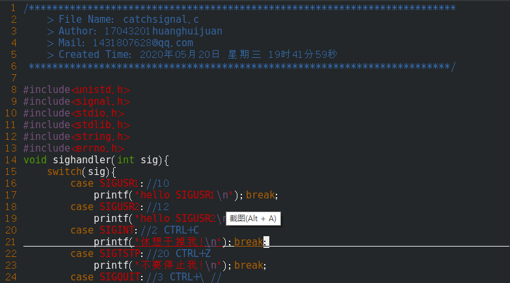
Task: Click the screenshot tooltip labeled Alt + A
Action: (x=253, y=219)
